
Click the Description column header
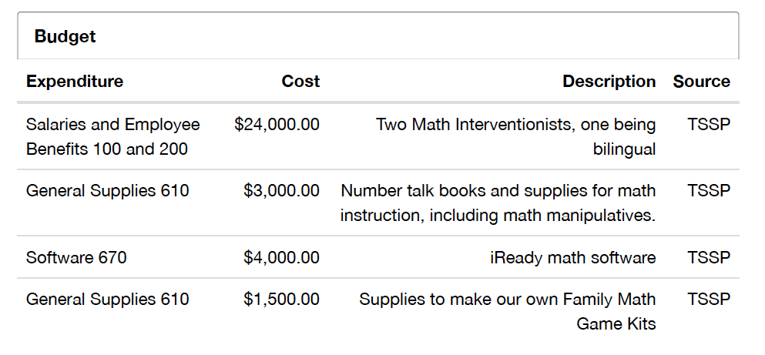coord(609,81)
